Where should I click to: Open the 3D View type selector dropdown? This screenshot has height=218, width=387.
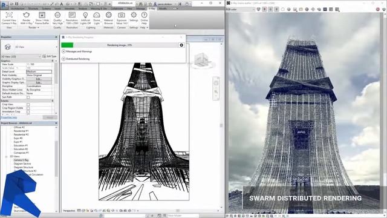click(56, 47)
